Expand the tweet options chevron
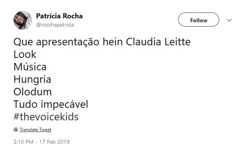 pyautogui.click(x=229, y=20)
